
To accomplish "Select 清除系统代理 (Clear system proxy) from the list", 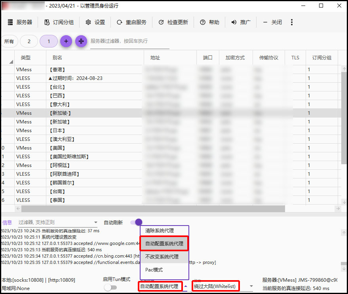I will point(160,231).
